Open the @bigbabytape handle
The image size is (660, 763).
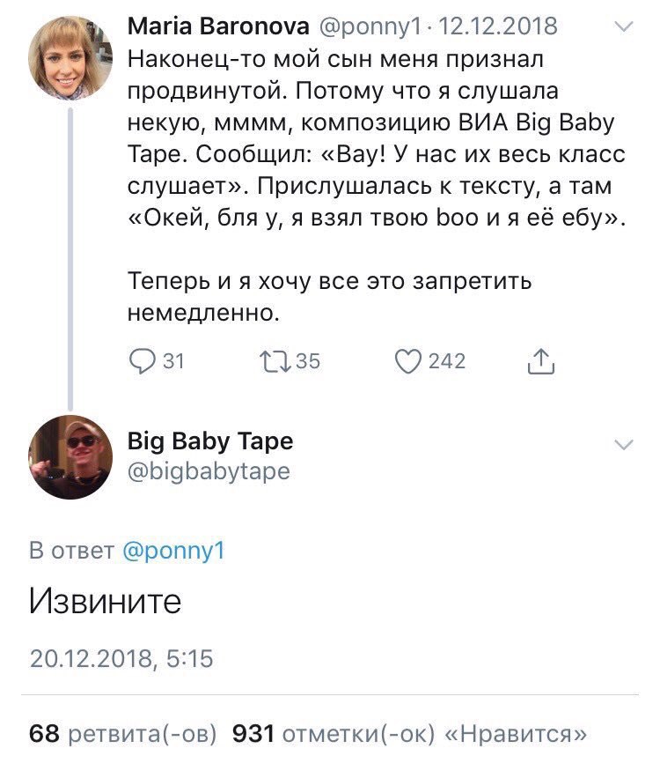click(209, 471)
